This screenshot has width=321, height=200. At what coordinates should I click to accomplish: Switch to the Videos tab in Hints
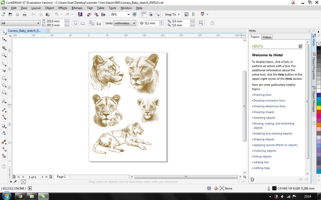click(267, 37)
